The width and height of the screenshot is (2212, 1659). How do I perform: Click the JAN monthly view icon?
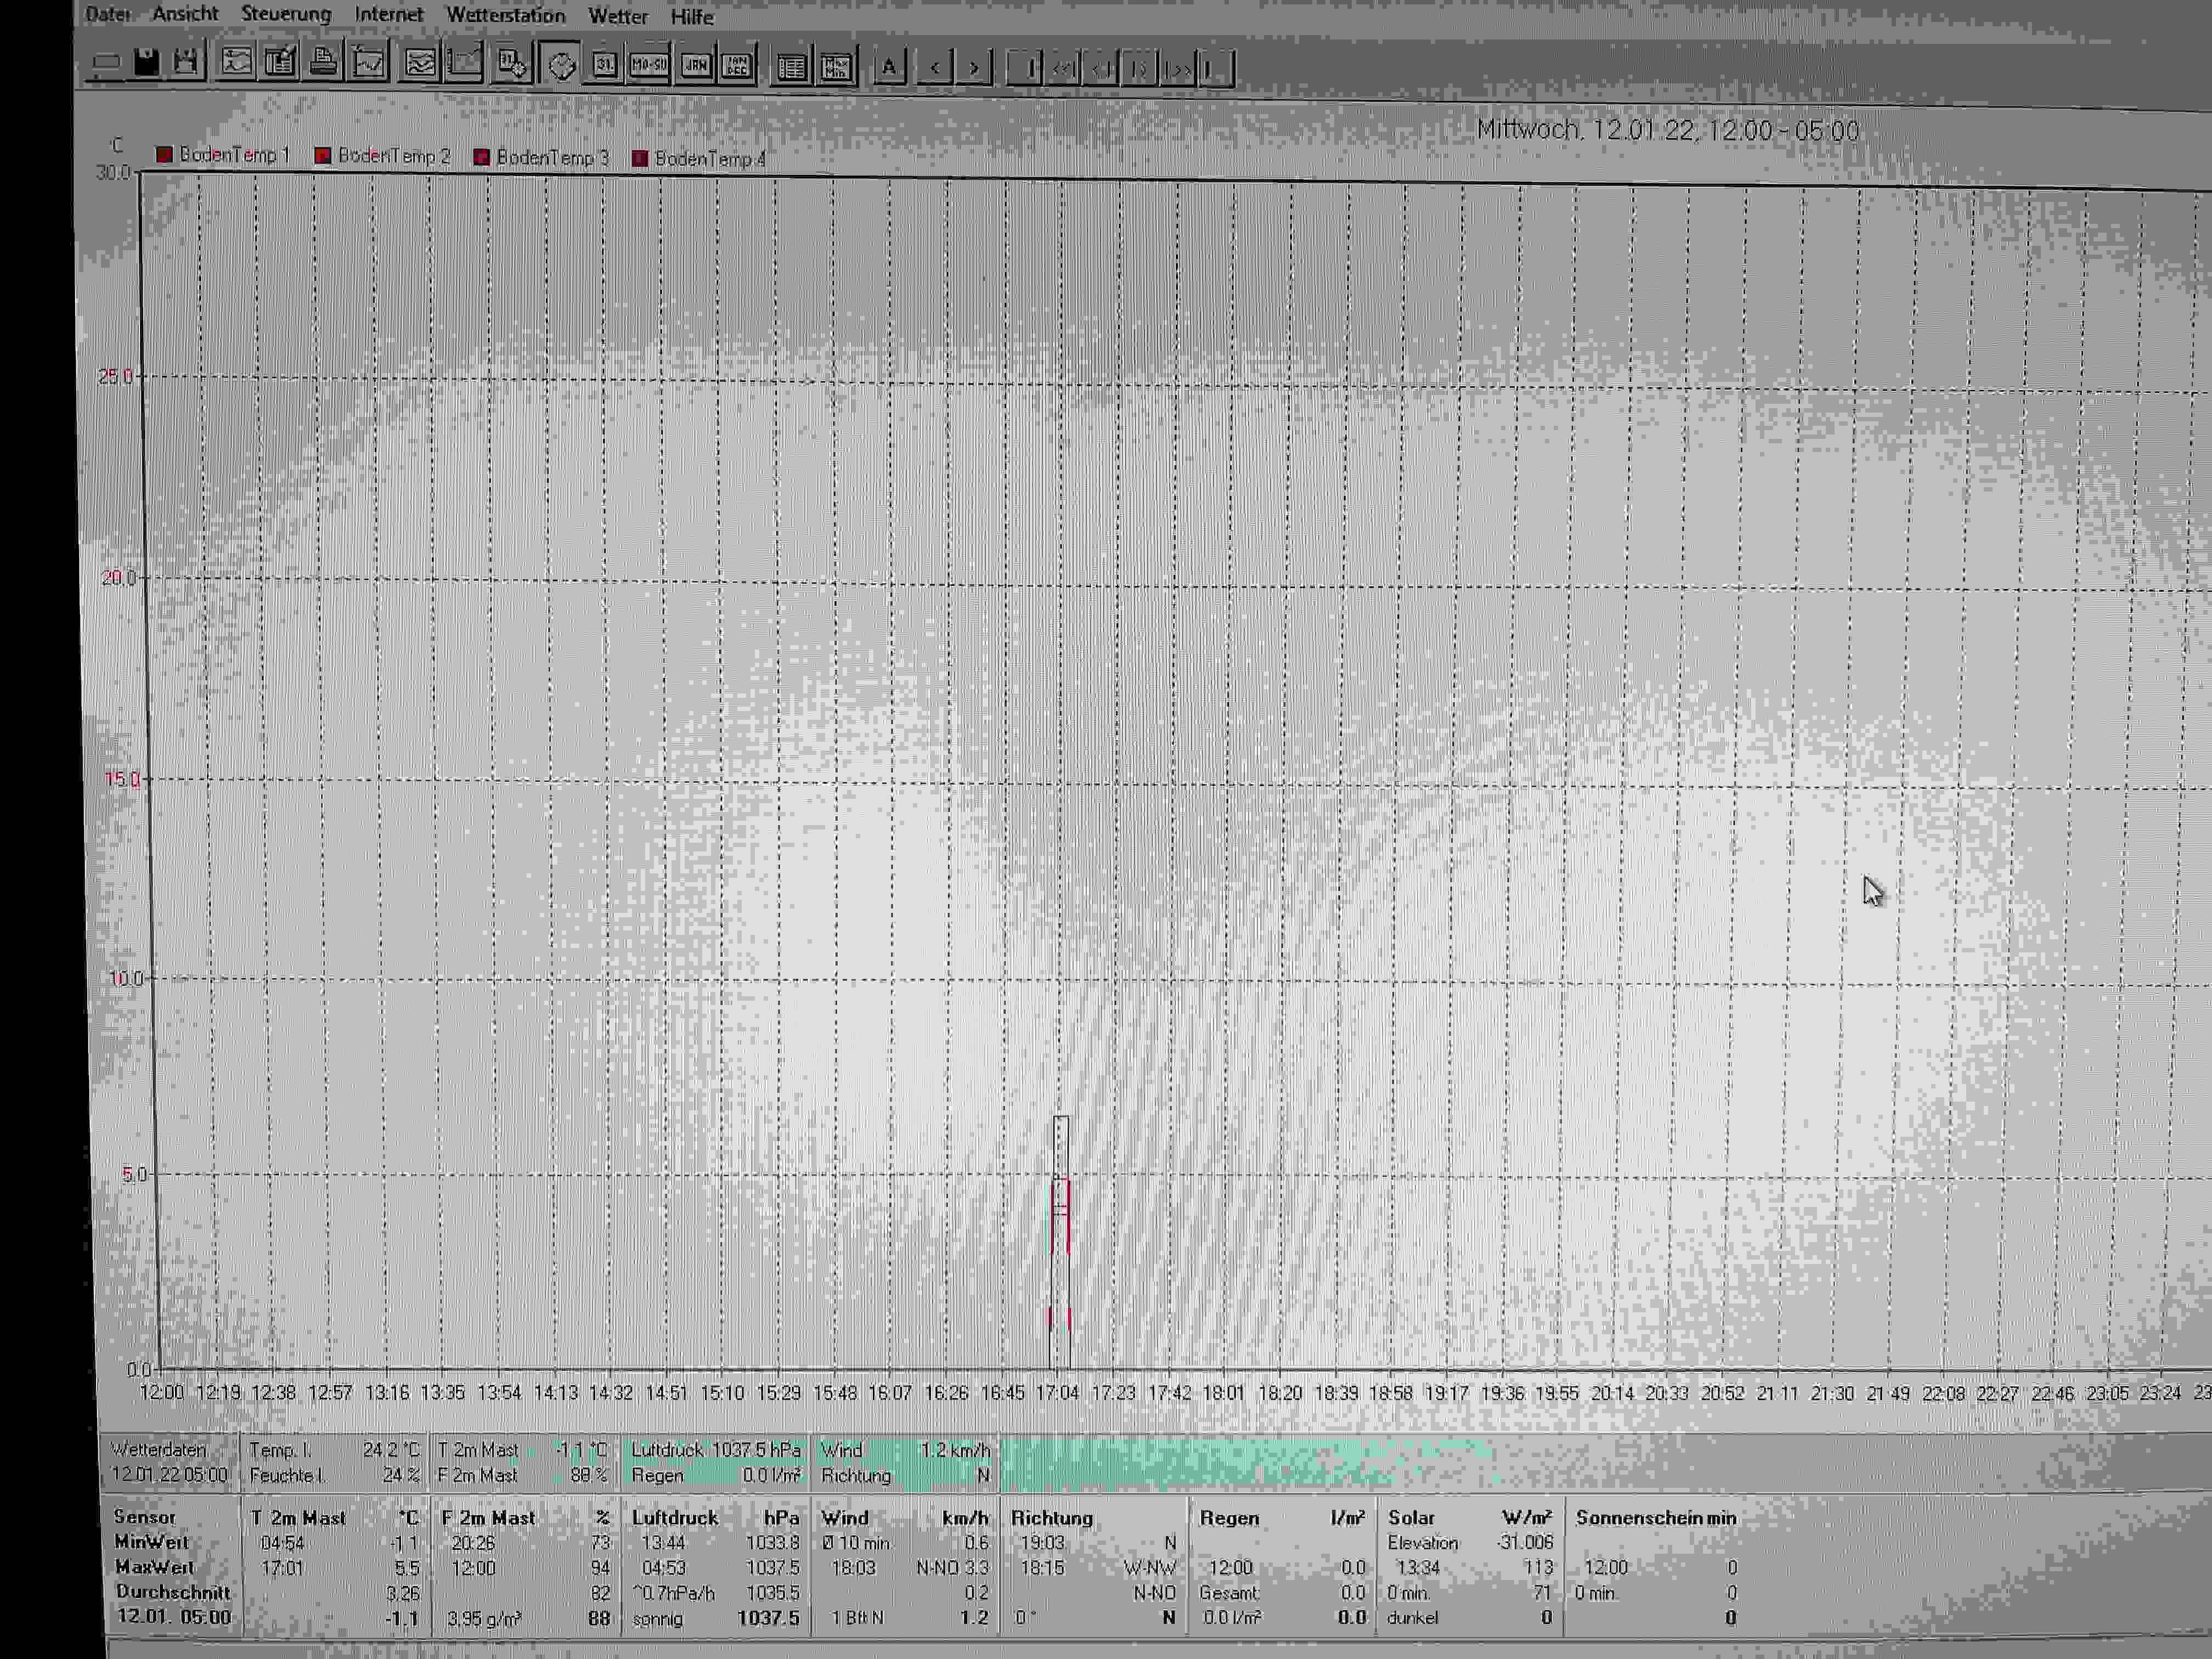695,66
